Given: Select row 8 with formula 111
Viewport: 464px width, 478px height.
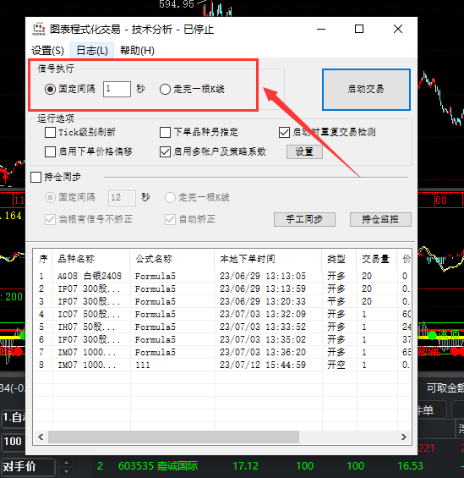Looking at the screenshot, I should pos(222,365).
